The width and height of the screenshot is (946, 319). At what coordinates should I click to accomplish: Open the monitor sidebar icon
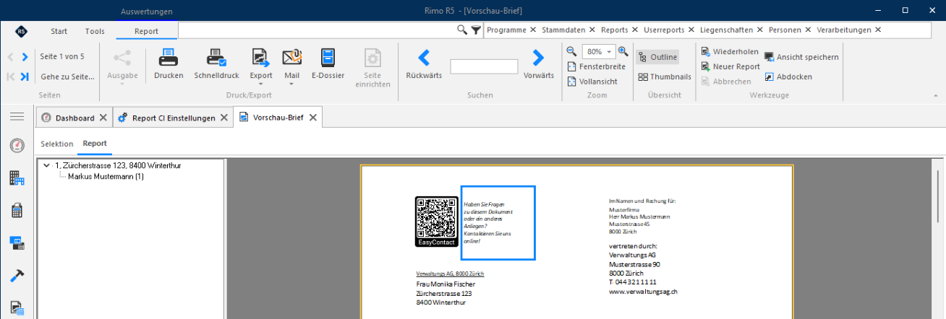pyautogui.click(x=17, y=242)
